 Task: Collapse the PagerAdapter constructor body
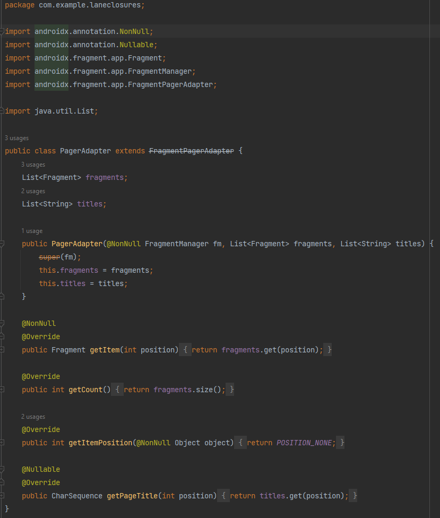[x=3, y=244]
